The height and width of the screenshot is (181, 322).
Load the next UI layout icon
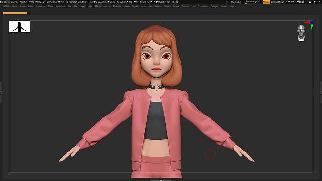tap(292, 2)
